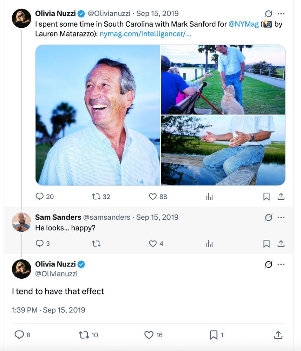Toggle bookmark on main tweet showing 1
Image resolution: width=301 pixels, height=351 pixels.
(214, 335)
